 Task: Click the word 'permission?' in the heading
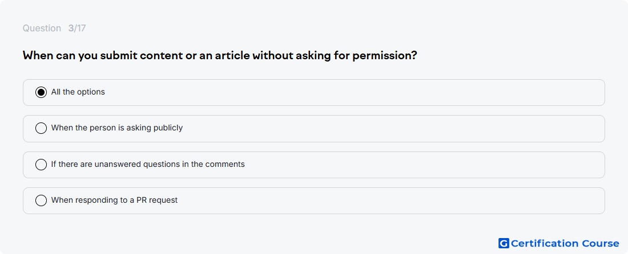[x=385, y=55]
